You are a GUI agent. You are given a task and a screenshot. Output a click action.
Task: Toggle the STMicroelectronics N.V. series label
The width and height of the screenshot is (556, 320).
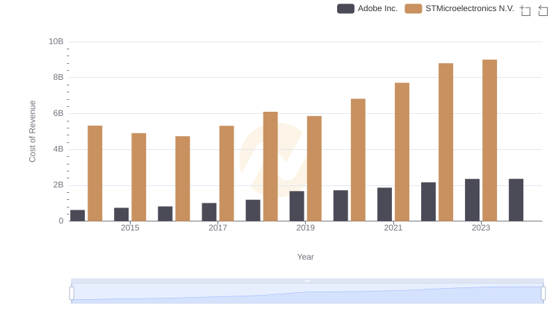click(469, 8)
